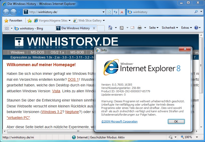Viewport: 205px width, 142px height.
Task: Open ©2009 Microsoft Corporation link
Action: 119,121
